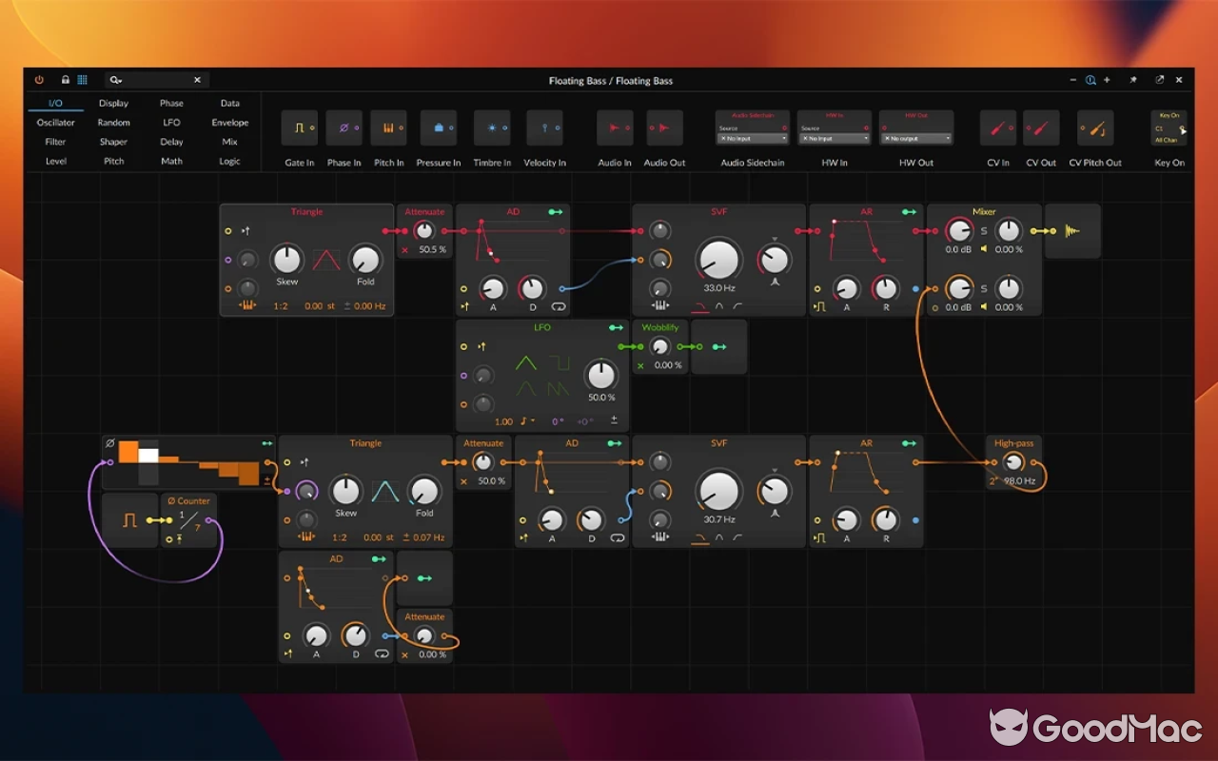
Task: Click the power button in the header bar
Action: coord(39,80)
